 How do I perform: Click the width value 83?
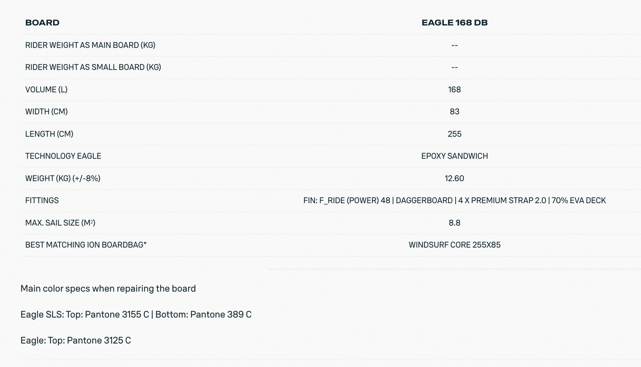[454, 111]
